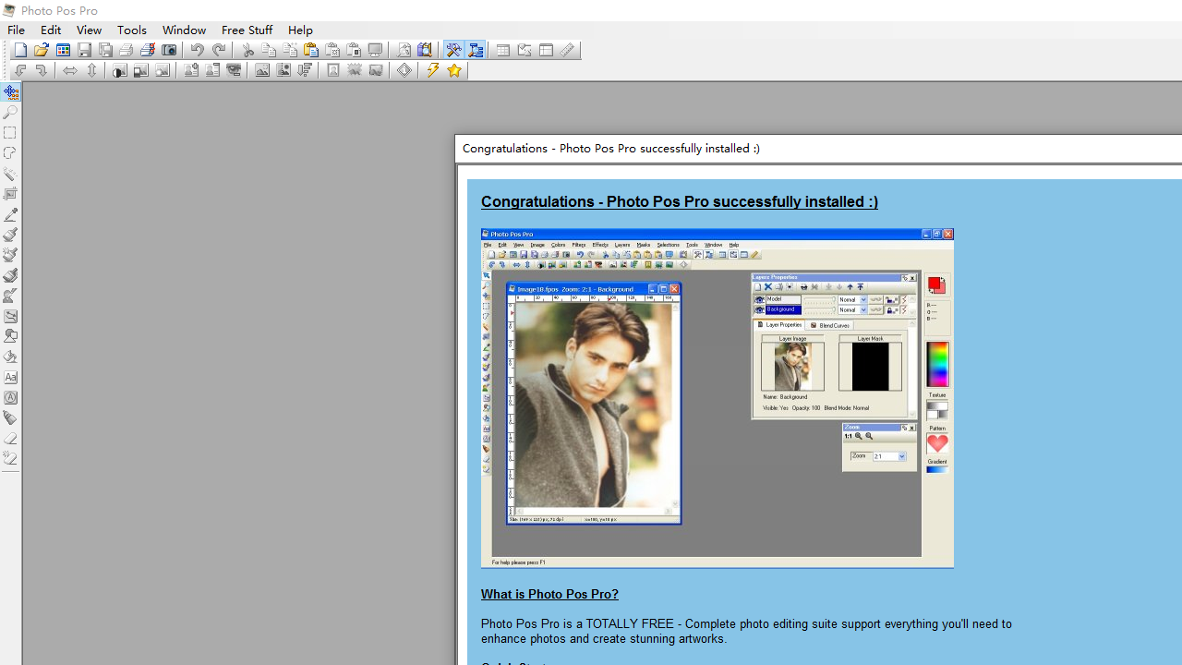The image size is (1182, 665).
Task: Click the yellow star toolbar icon
Action: [454, 70]
